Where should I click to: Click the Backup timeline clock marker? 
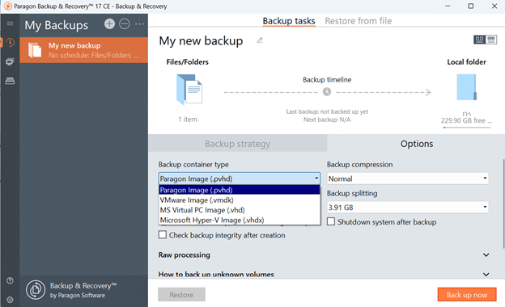[327, 92]
